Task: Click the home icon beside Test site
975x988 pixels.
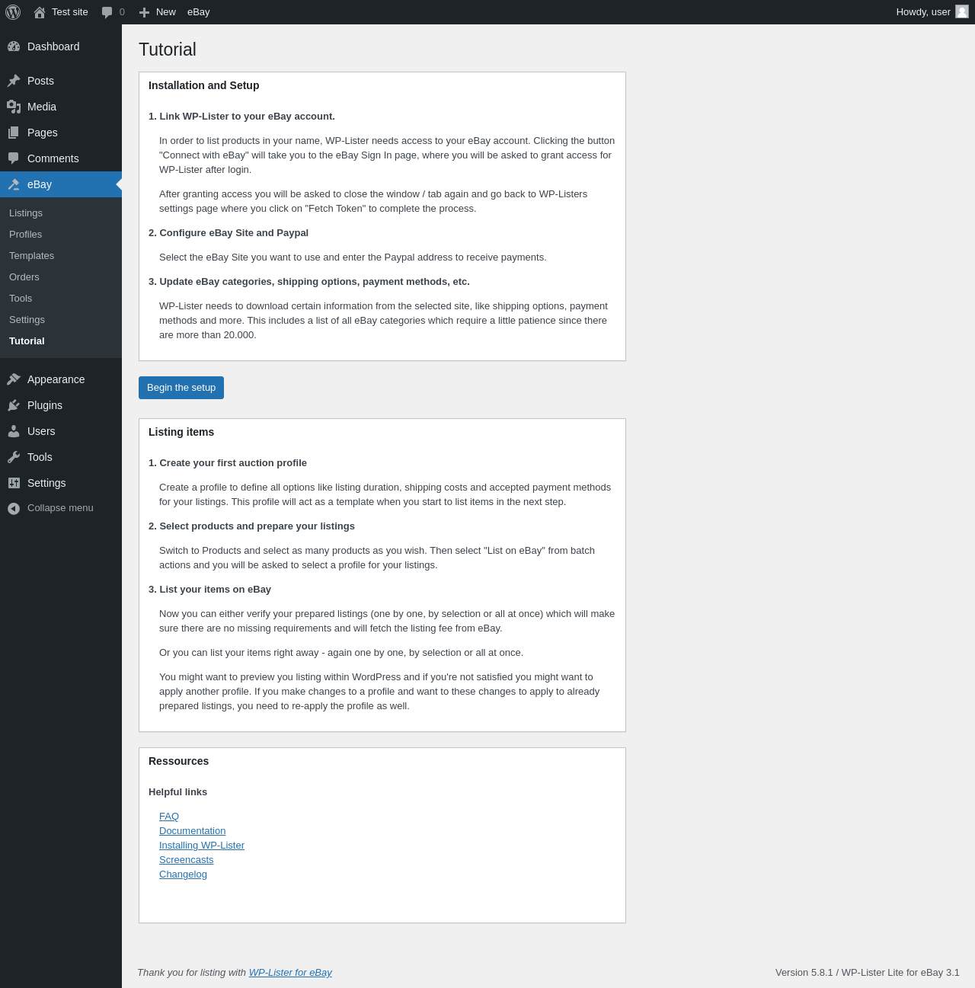Action: tap(40, 12)
